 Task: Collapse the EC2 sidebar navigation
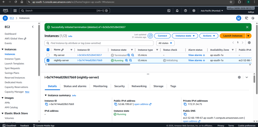[33, 27]
